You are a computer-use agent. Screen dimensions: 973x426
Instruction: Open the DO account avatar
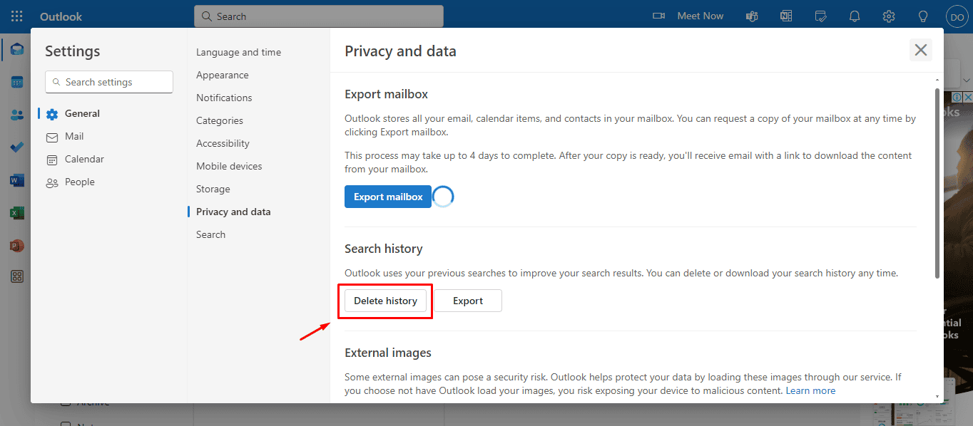(957, 16)
